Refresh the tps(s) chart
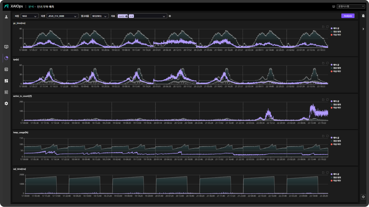Image resolution: width=369 pixels, height=207 pixels. (327, 63)
